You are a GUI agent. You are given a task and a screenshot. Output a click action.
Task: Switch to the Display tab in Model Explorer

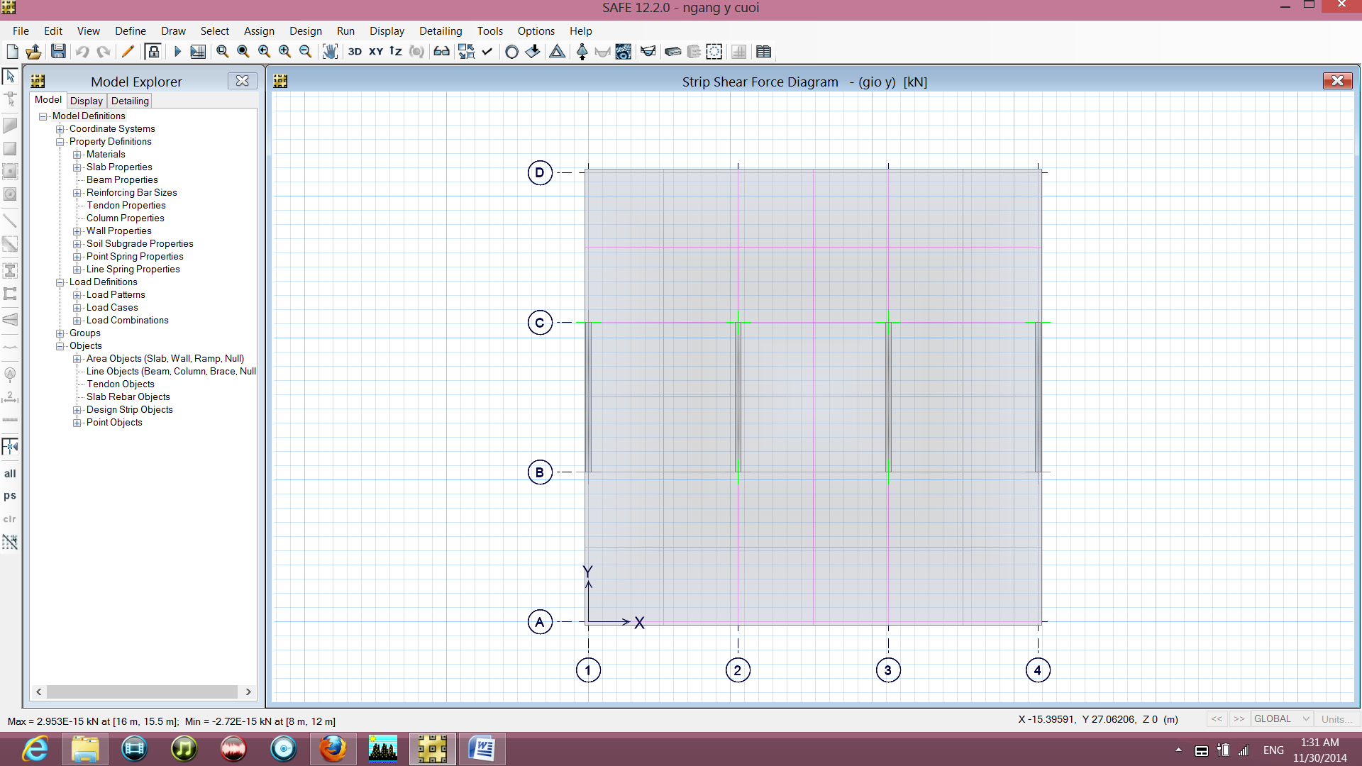(87, 101)
